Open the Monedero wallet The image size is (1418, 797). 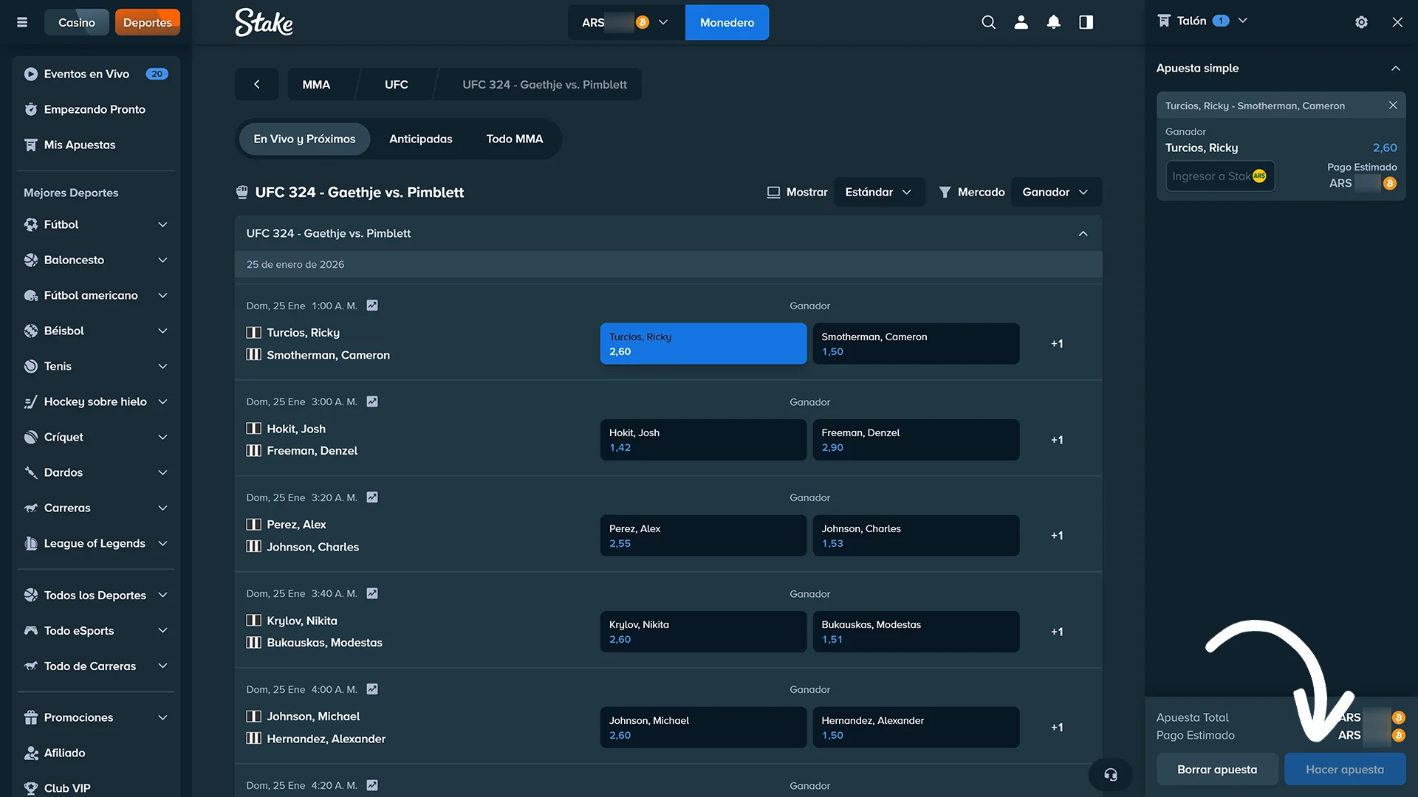point(726,22)
